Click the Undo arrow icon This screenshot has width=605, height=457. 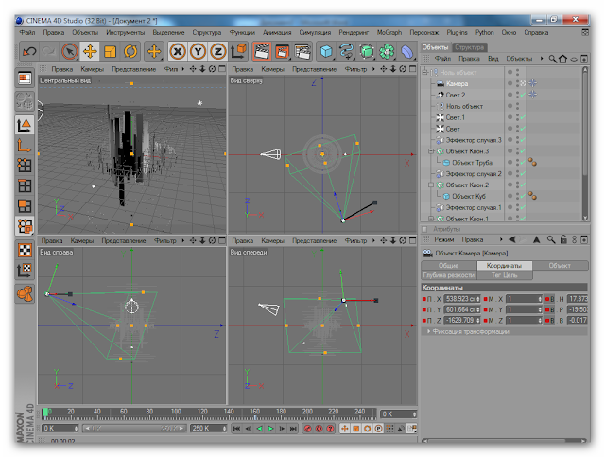pos(28,51)
